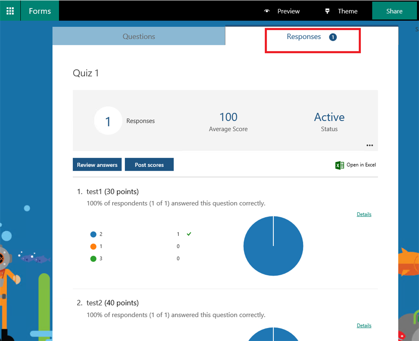Click the Active status text
419x341 pixels.
click(329, 117)
